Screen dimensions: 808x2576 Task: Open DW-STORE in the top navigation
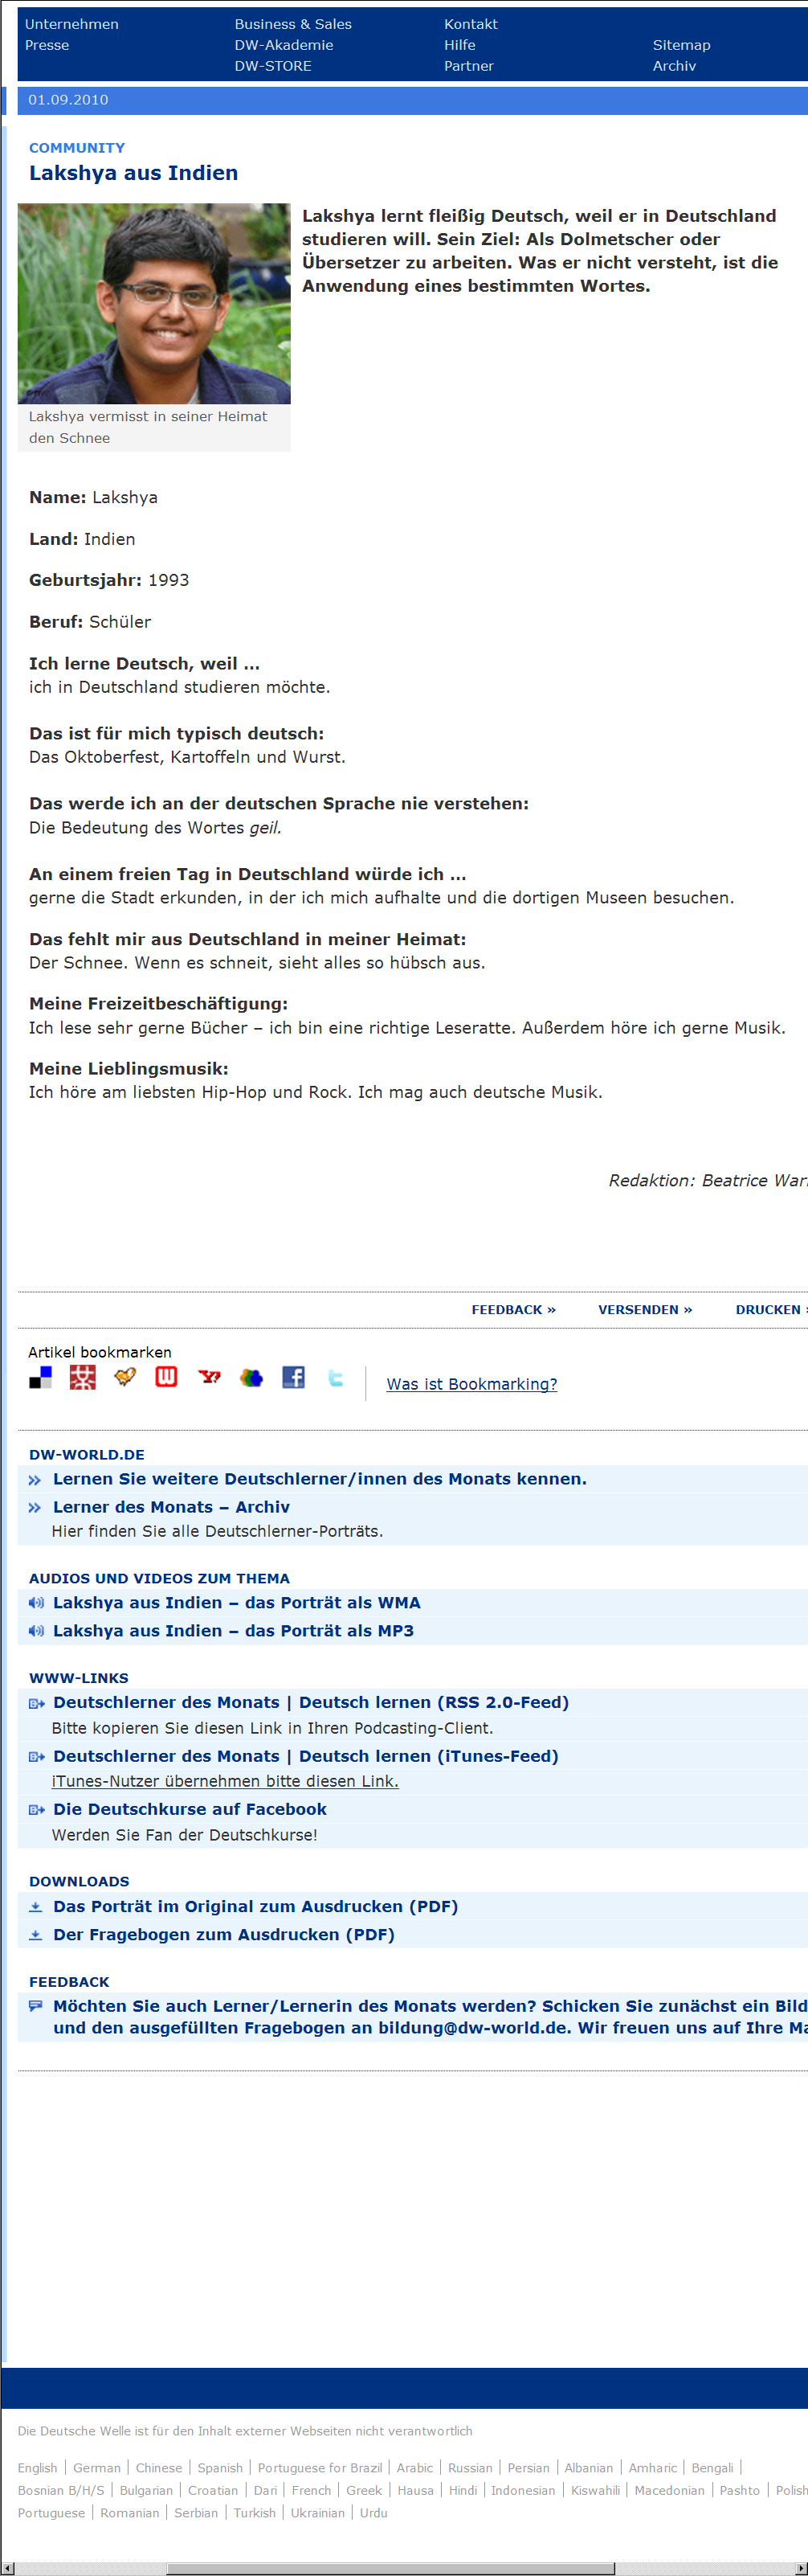pyautogui.click(x=272, y=66)
